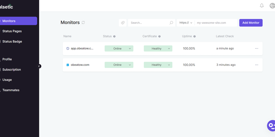Screen dimensions: 275x137
Task: Expand the Online status dropdown for obeatow.com
Action: point(119,65)
